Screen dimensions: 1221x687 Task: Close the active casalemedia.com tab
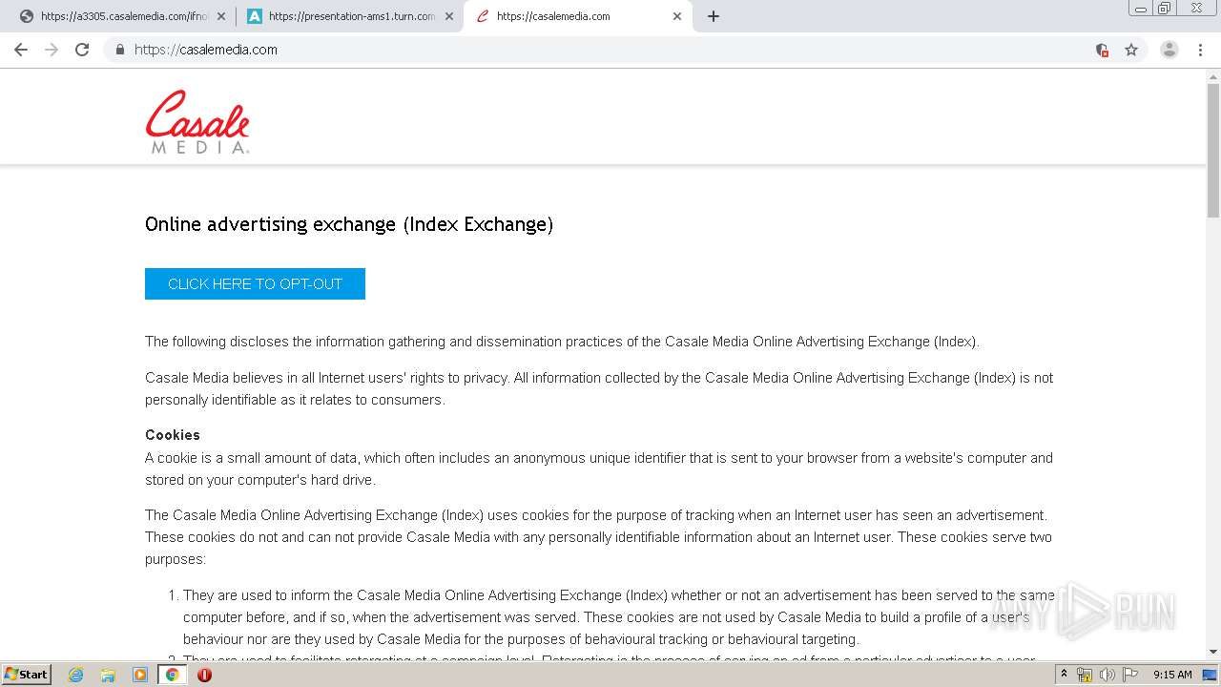677,16
